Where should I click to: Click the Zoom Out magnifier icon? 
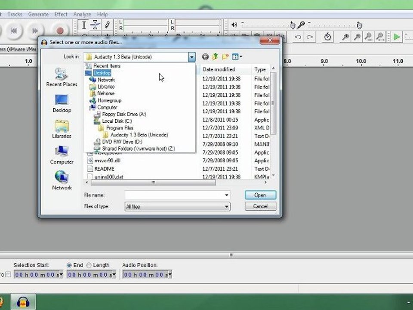(x=357, y=37)
